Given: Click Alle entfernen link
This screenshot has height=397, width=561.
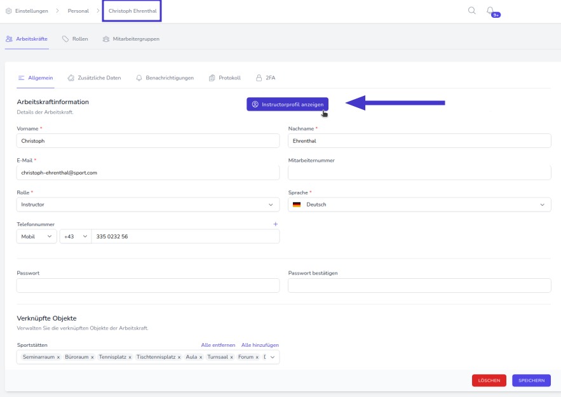Looking at the screenshot, I should (x=219, y=345).
